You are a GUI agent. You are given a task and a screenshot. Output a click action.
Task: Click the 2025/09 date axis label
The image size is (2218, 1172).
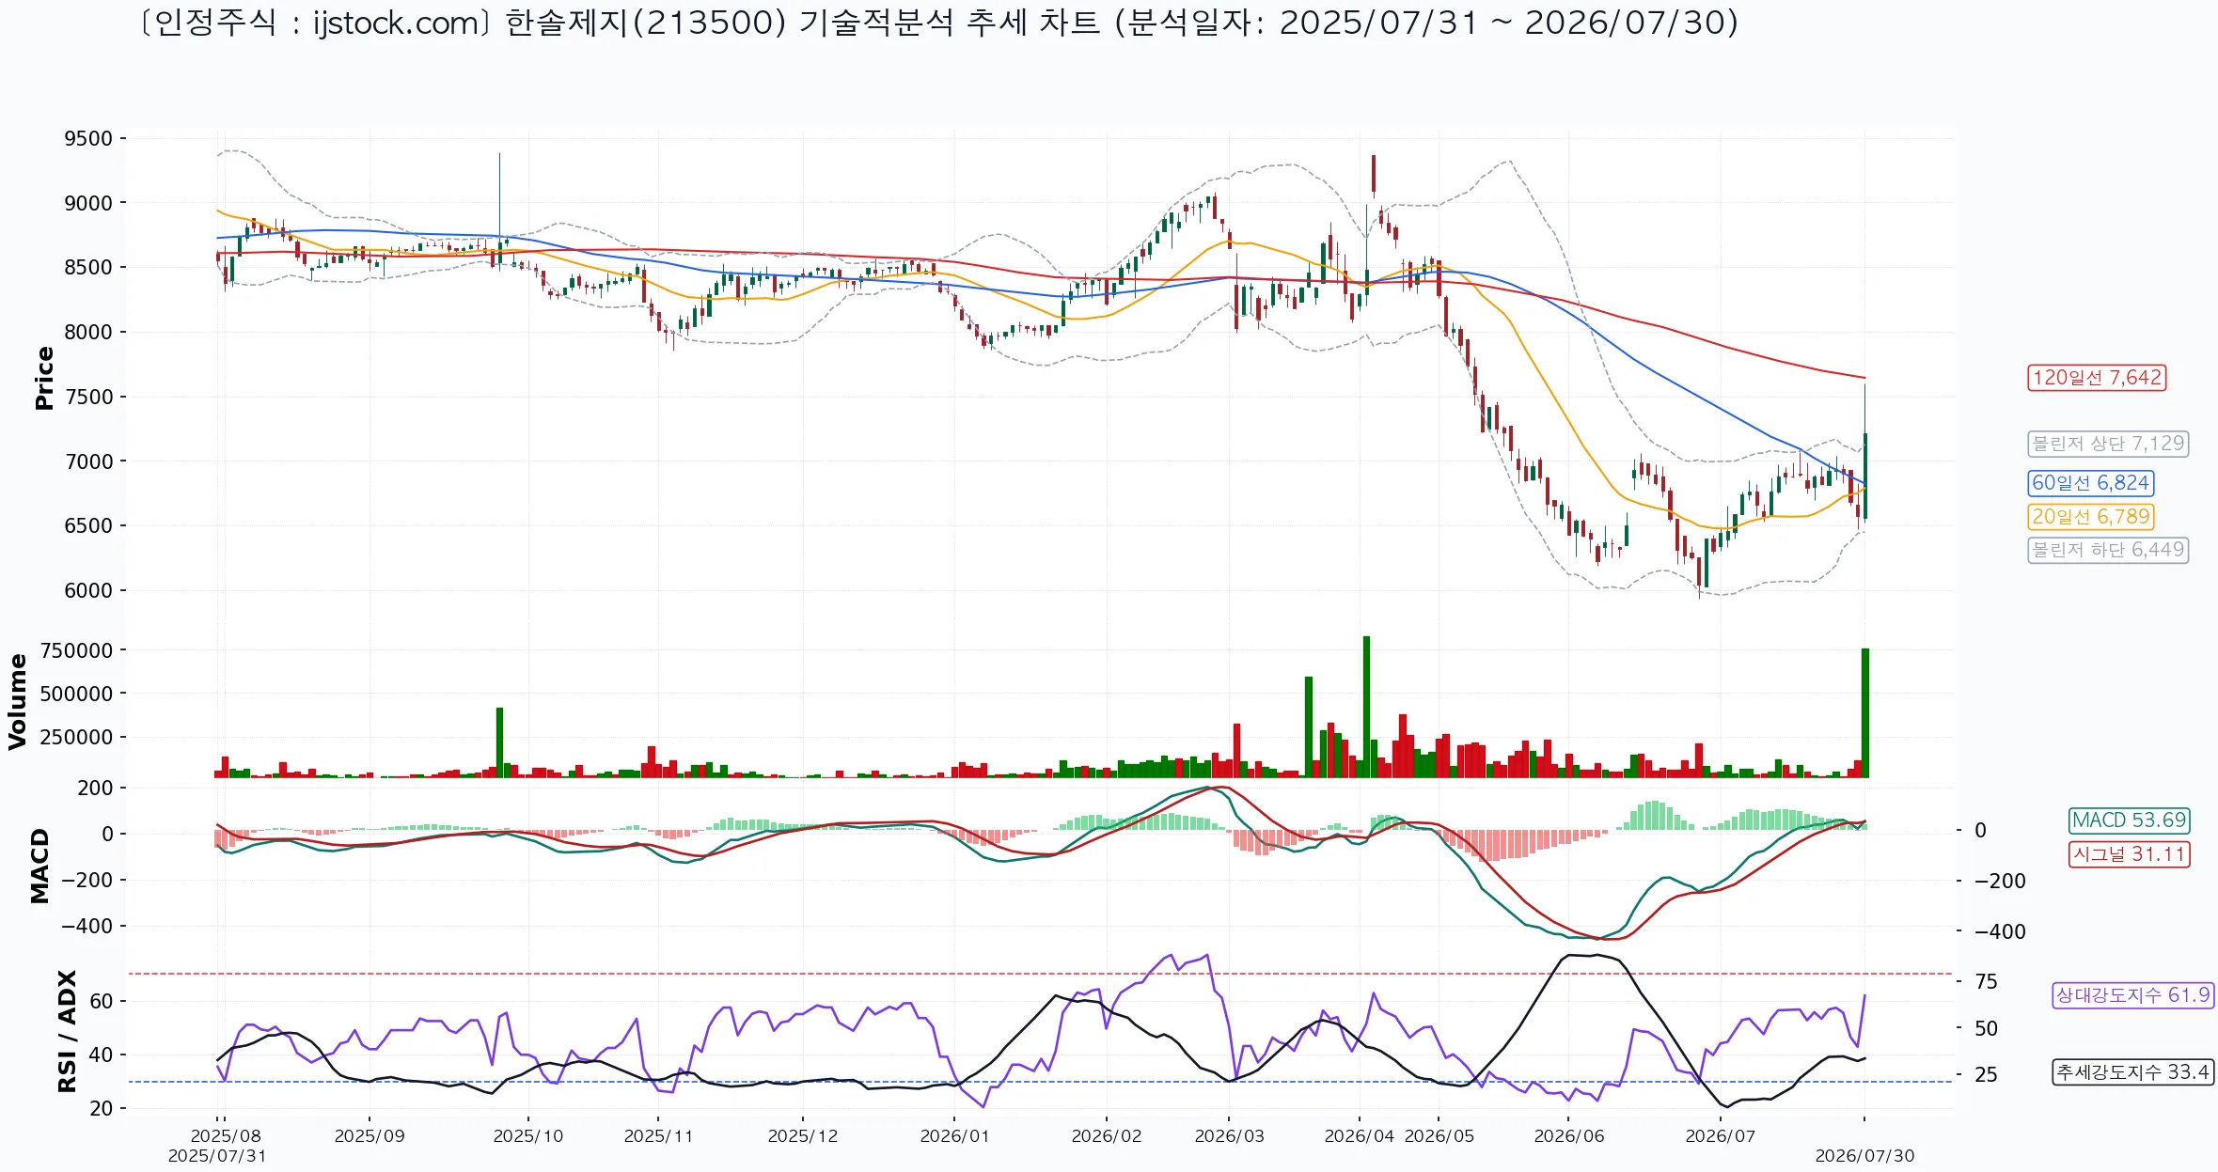(x=370, y=1135)
